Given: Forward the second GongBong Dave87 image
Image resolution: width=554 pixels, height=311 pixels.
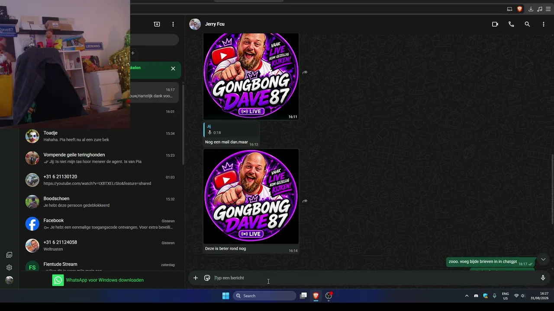Looking at the screenshot, I should click(x=305, y=201).
